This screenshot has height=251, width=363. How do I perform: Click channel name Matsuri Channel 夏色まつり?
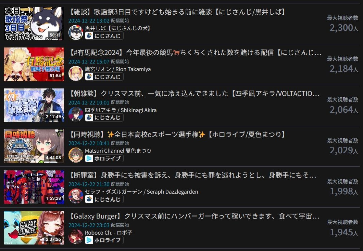point(118,151)
